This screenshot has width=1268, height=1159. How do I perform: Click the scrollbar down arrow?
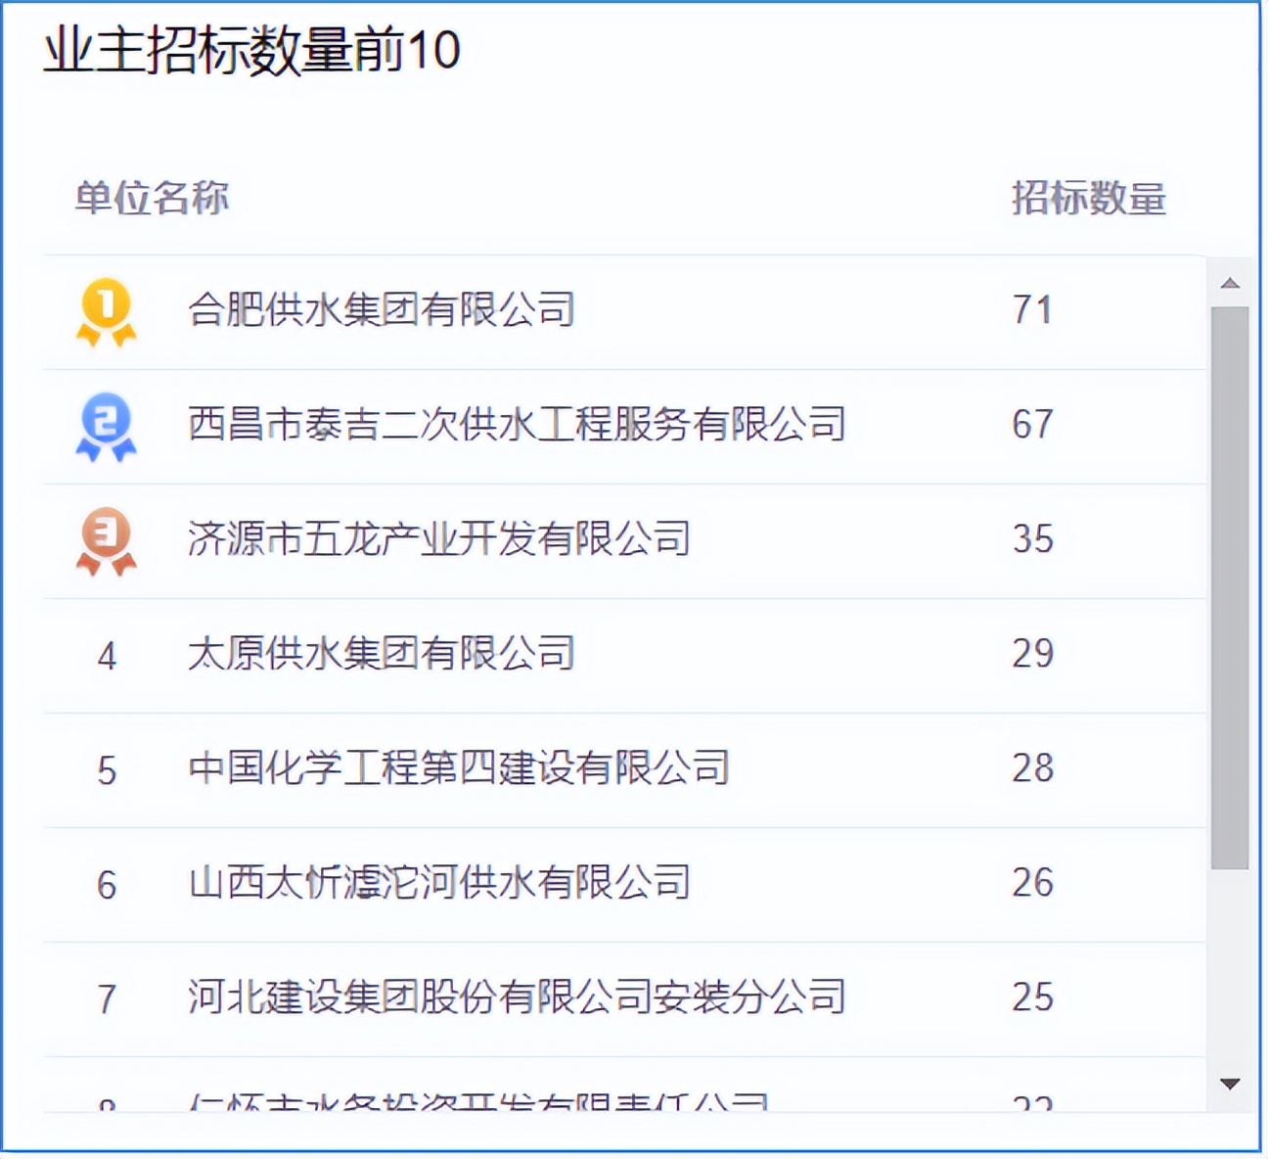(1231, 1085)
